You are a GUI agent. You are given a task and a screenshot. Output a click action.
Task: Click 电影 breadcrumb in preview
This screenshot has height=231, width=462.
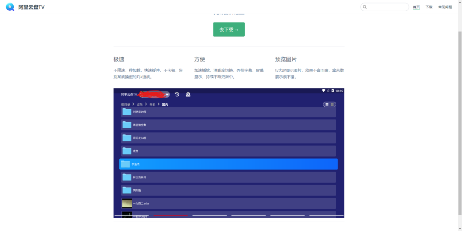[x=152, y=105]
